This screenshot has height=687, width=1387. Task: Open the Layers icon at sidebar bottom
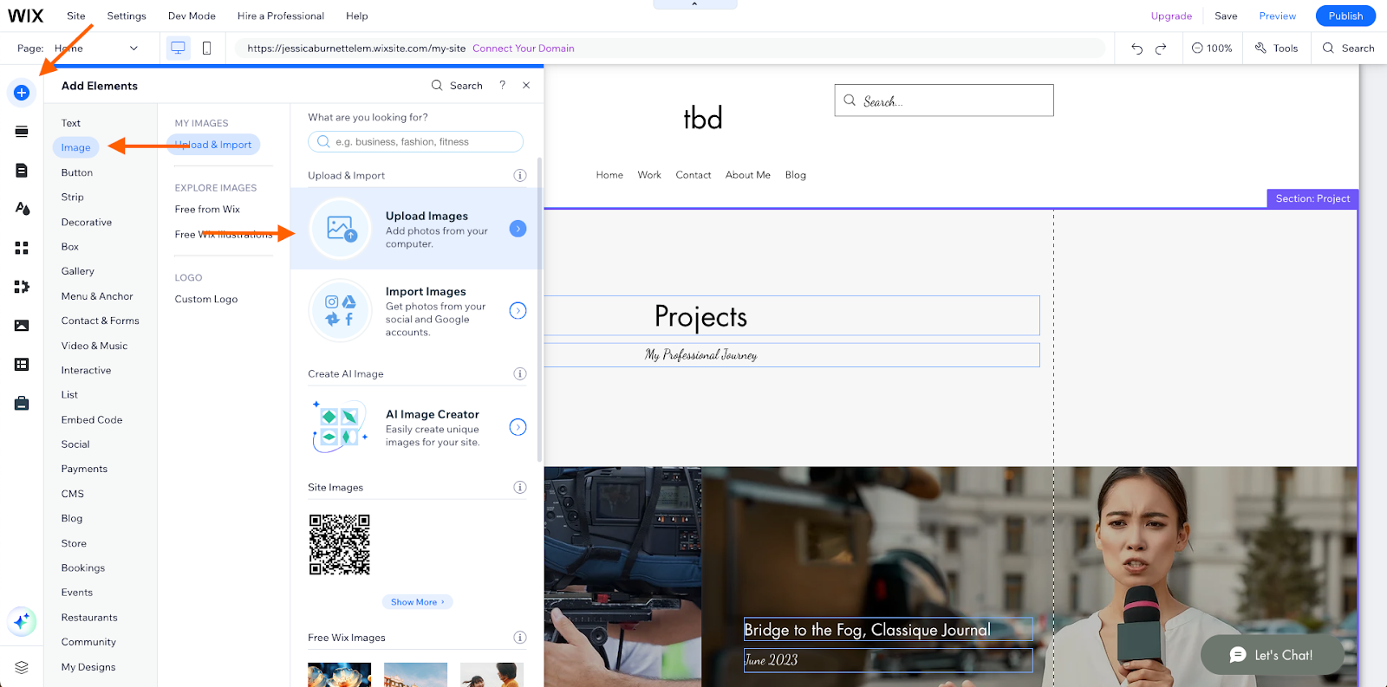(x=22, y=667)
